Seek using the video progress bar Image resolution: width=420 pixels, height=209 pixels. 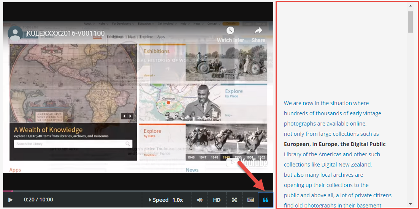point(138,191)
